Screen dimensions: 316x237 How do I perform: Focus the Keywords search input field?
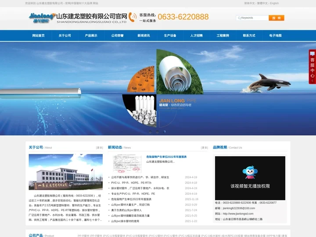252,18
